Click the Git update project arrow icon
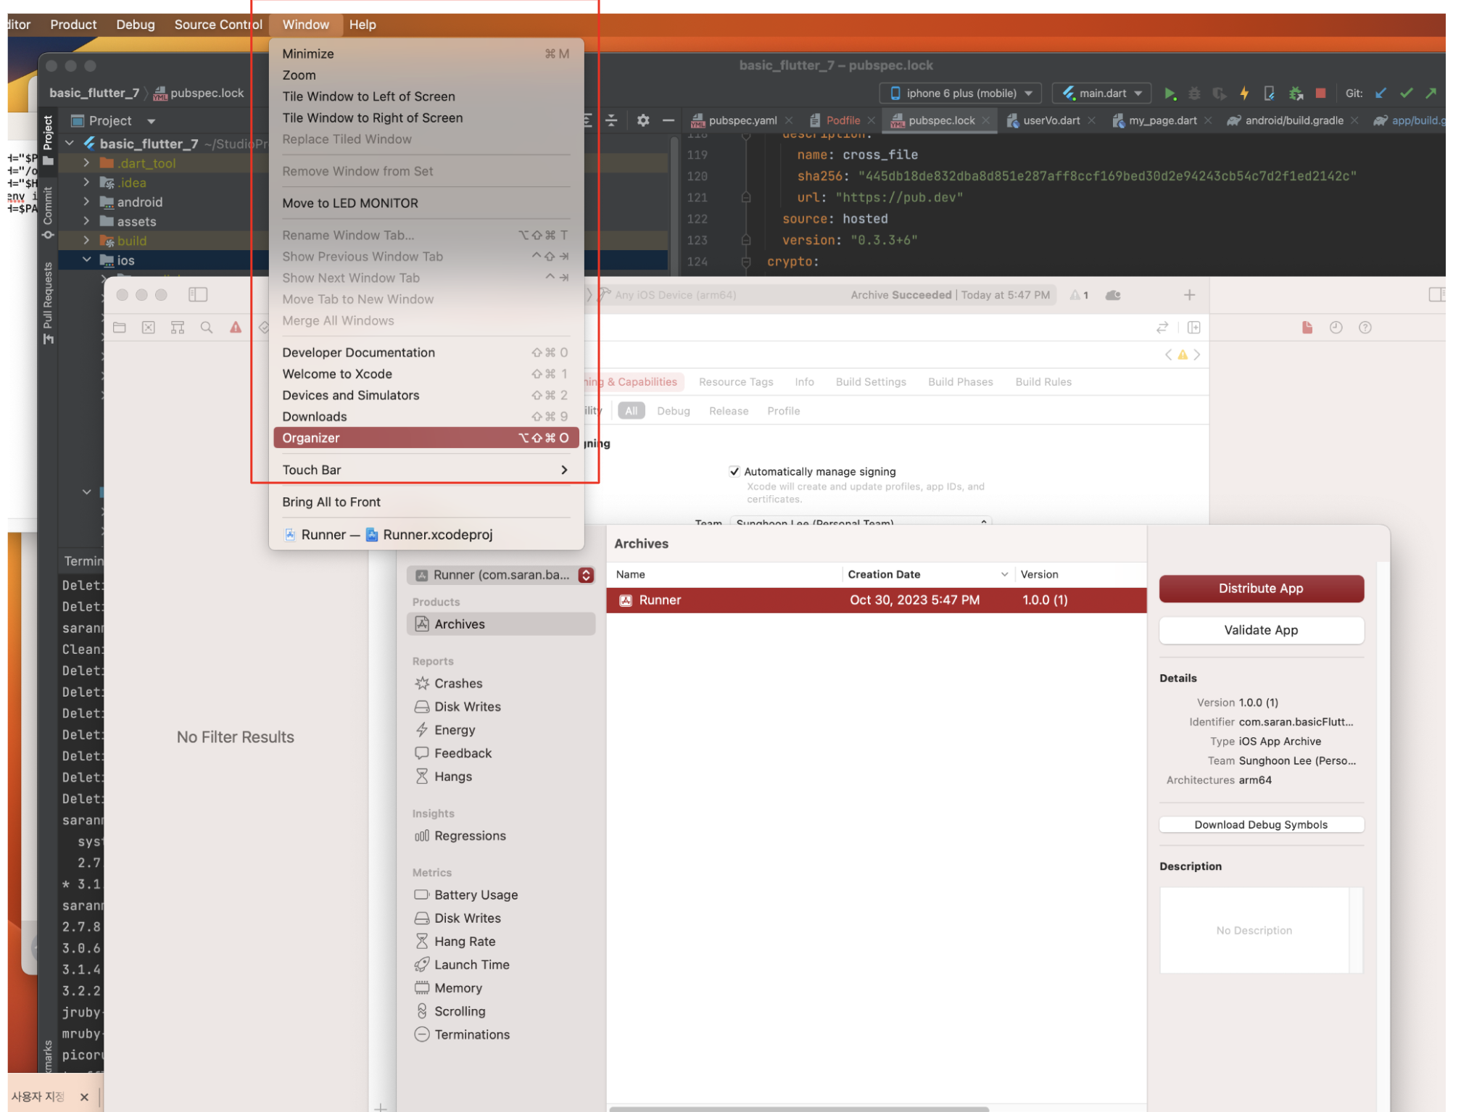The height and width of the screenshot is (1112, 1482). (1380, 94)
